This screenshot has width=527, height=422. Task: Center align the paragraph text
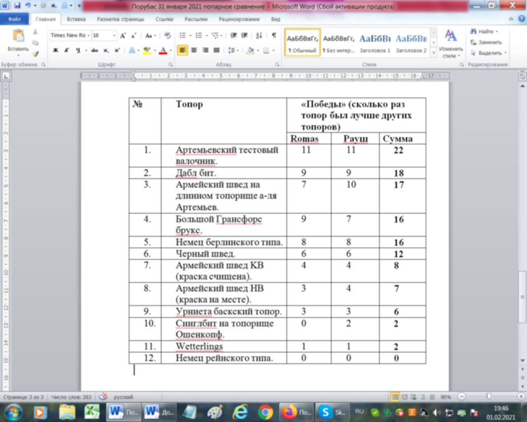[x=194, y=50]
